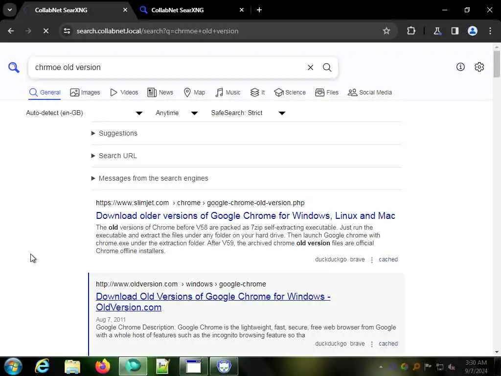The image size is (501, 376).
Task: Click the browser address bar URL
Action: point(157,31)
